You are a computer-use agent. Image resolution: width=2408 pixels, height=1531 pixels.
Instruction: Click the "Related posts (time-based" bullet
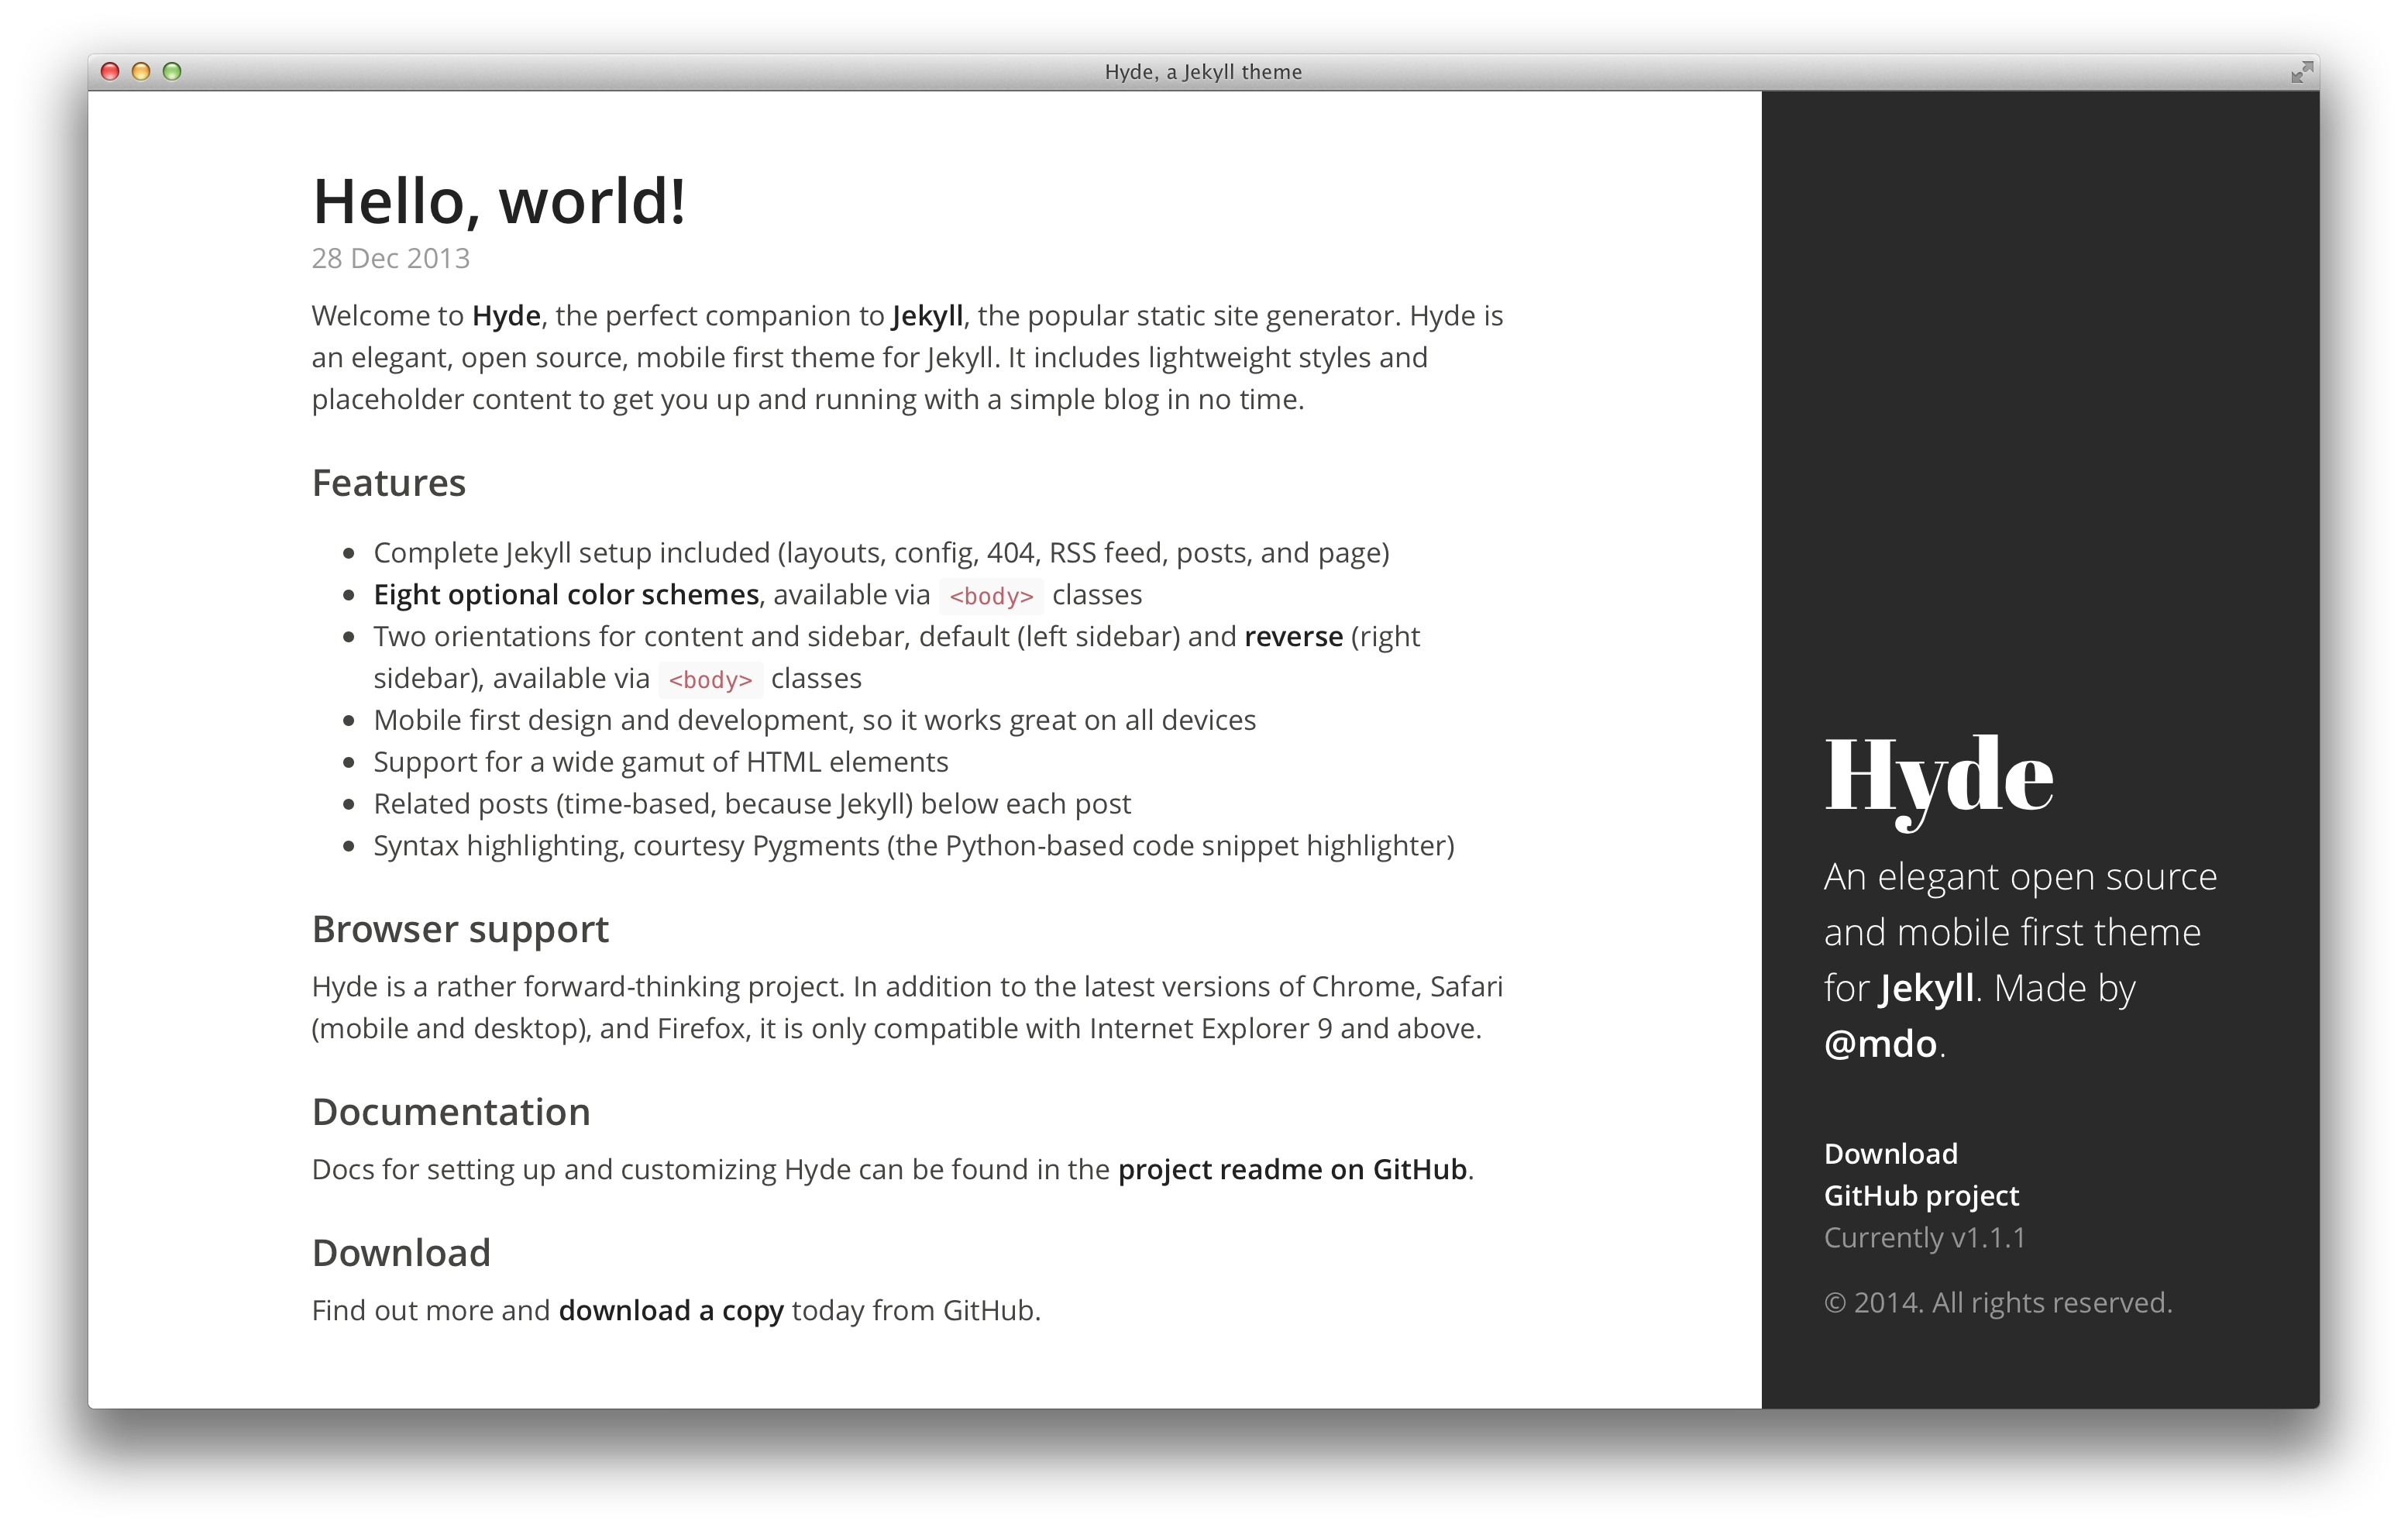[752, 804]
